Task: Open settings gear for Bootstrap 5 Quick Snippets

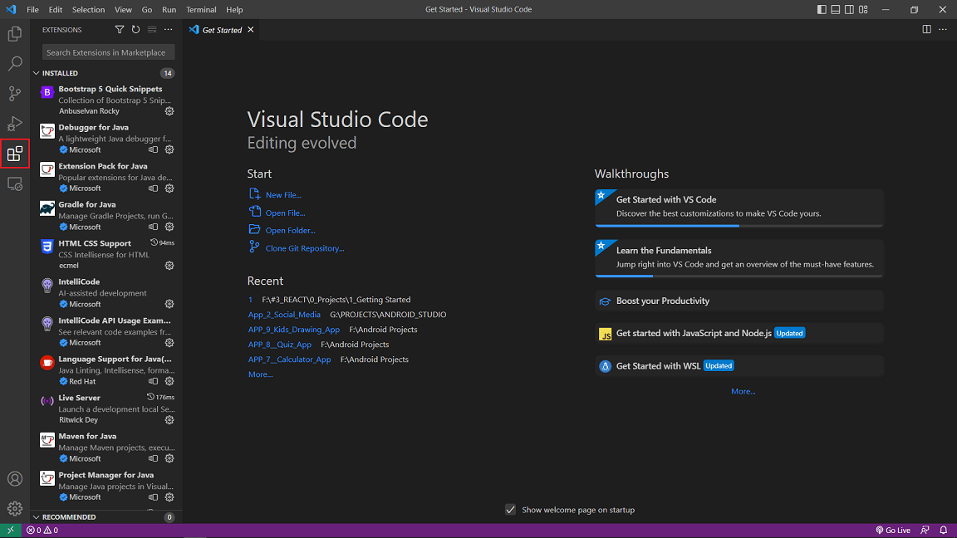Action: [169, 111]
